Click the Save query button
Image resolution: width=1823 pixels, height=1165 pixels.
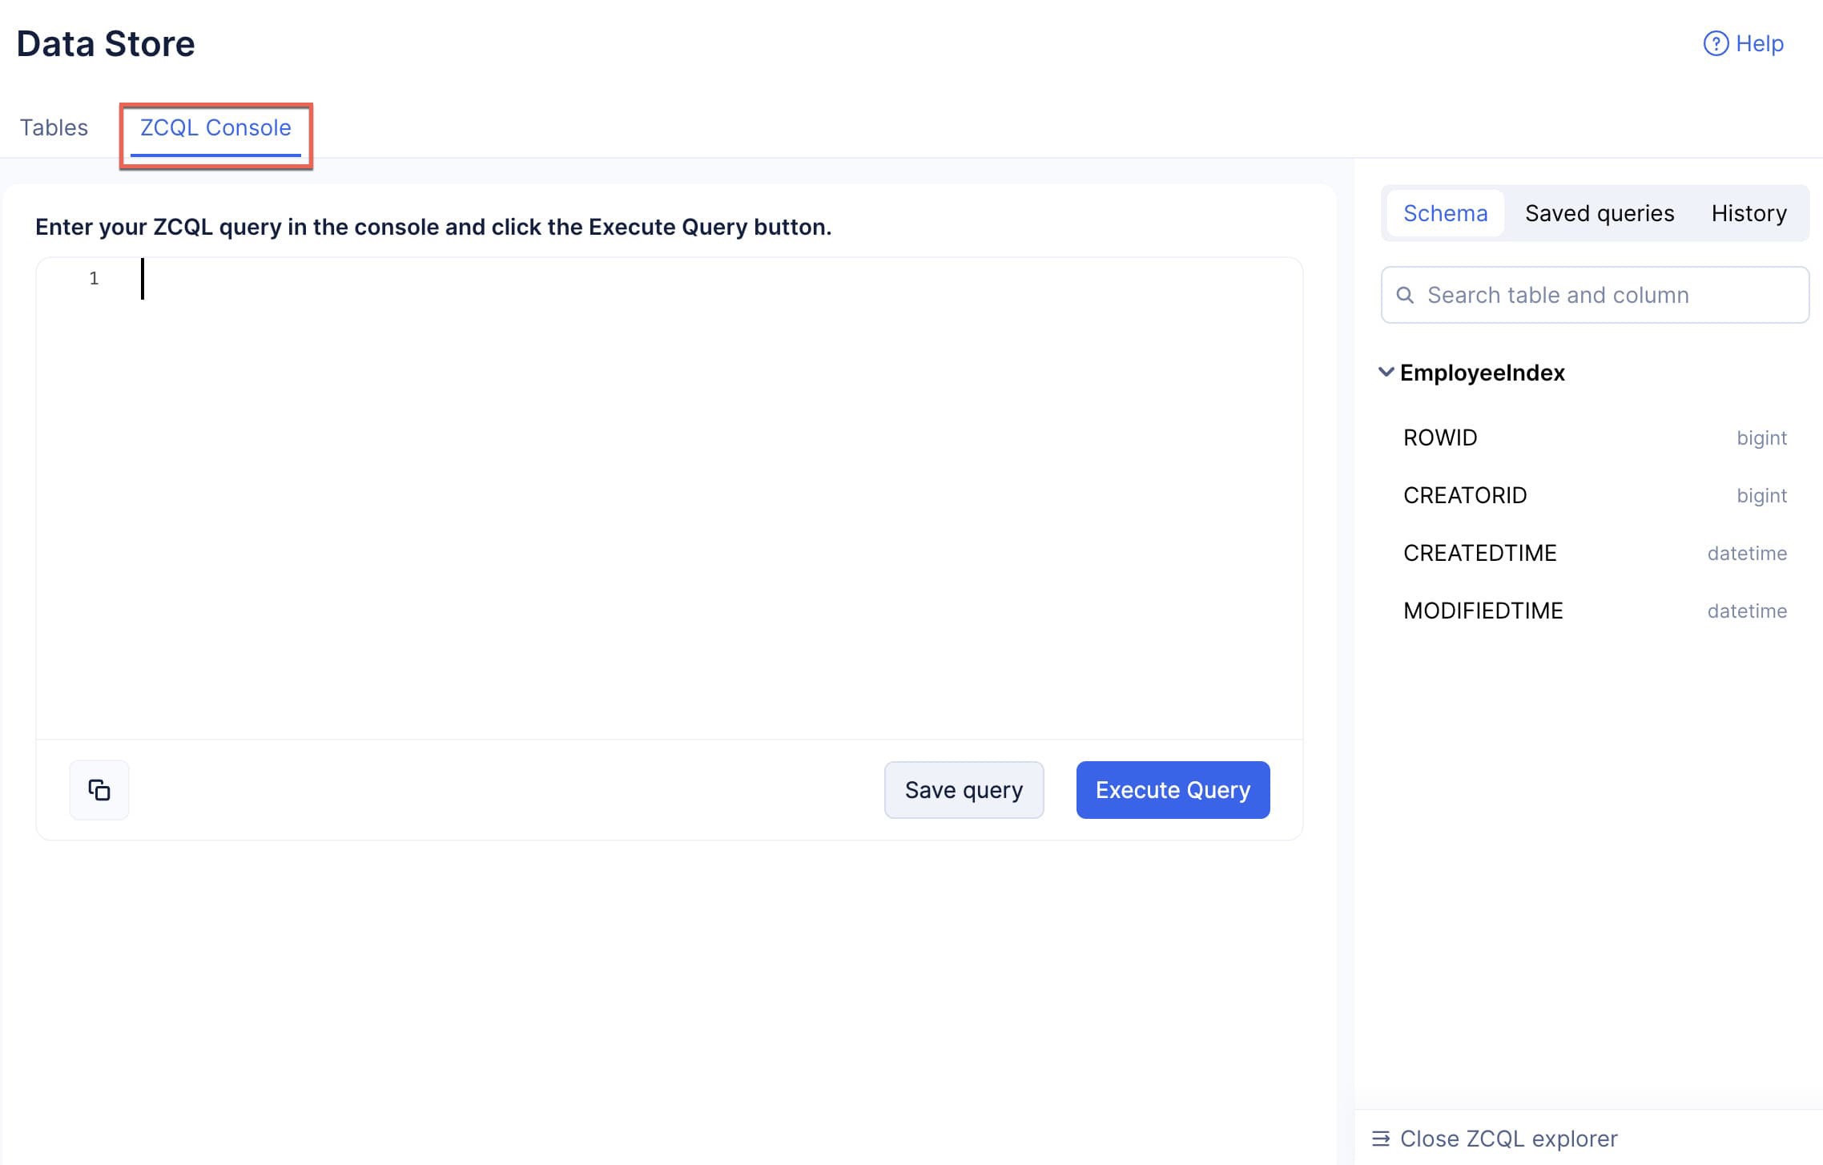click(964, 790)
